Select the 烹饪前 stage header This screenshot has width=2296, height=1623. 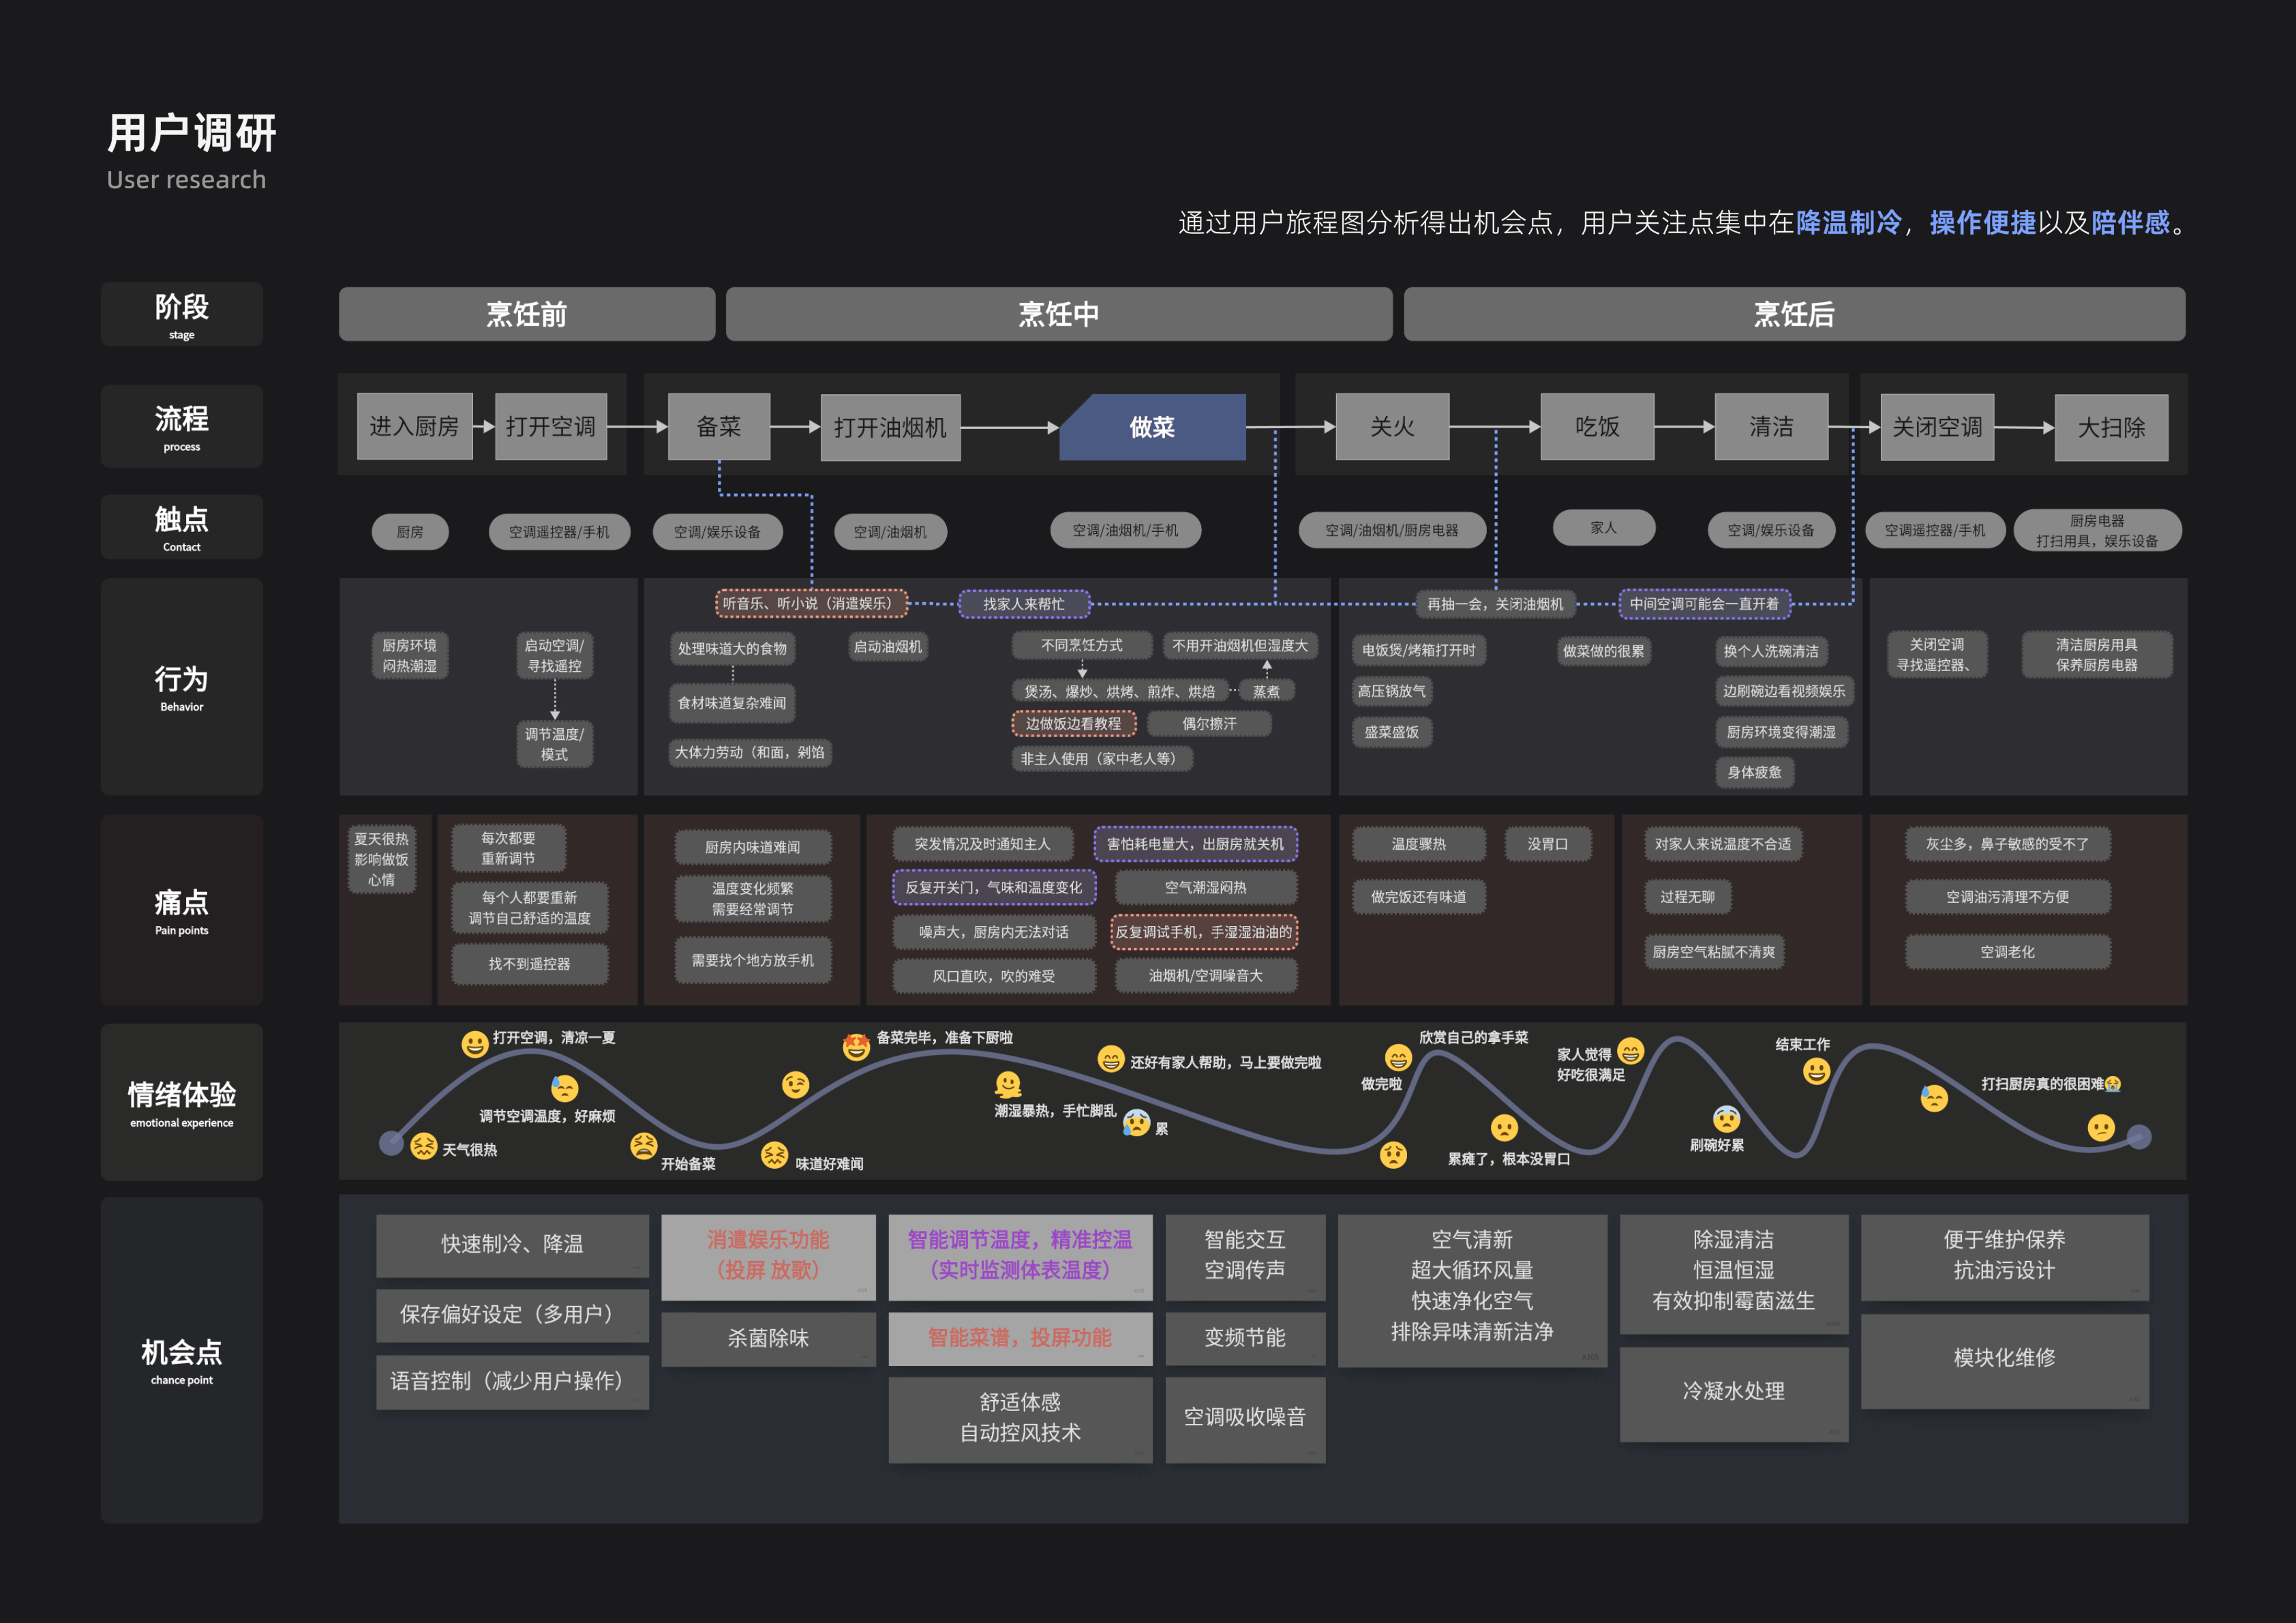click(x=526, y=314)
